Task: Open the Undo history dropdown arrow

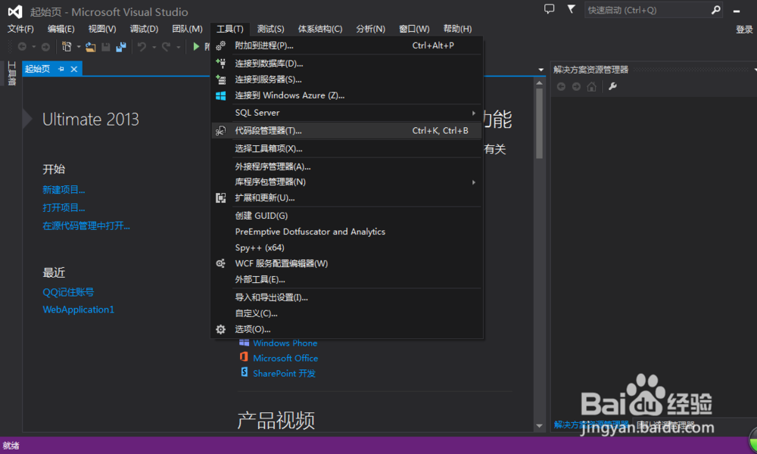Action: (x=154, y=47)
